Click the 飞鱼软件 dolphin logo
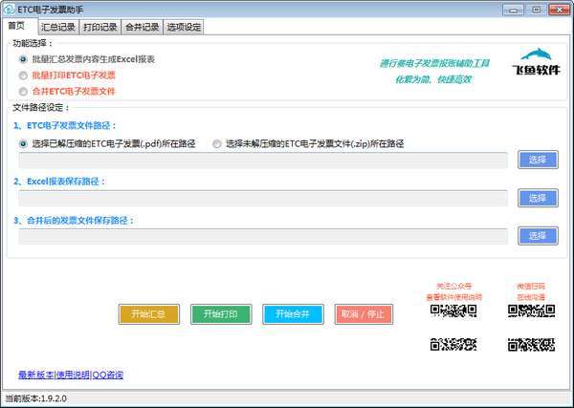Image resolution: width=574 pixels, height=408 pixels. 537,59
